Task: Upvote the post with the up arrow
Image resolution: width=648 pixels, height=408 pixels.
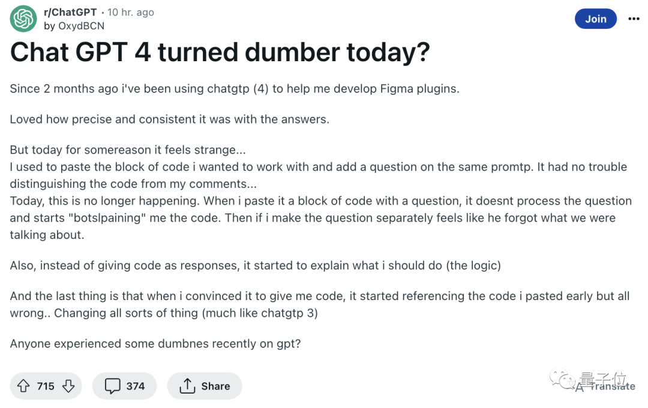Action: click(x=23, y=386)
